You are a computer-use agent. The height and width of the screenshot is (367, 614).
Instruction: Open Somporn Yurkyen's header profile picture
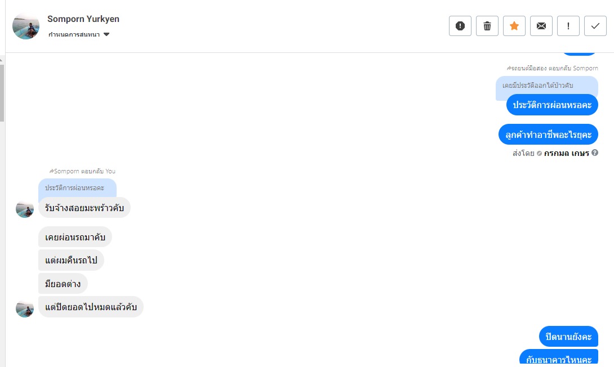point(26,26)
